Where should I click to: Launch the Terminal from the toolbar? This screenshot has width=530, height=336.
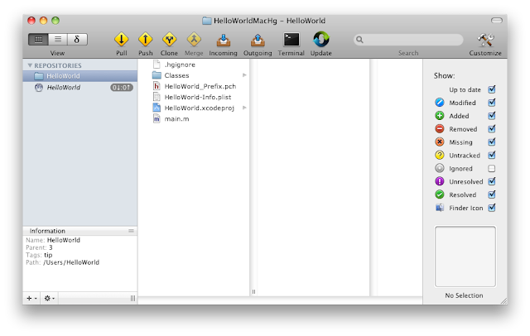tap(291, 40)
